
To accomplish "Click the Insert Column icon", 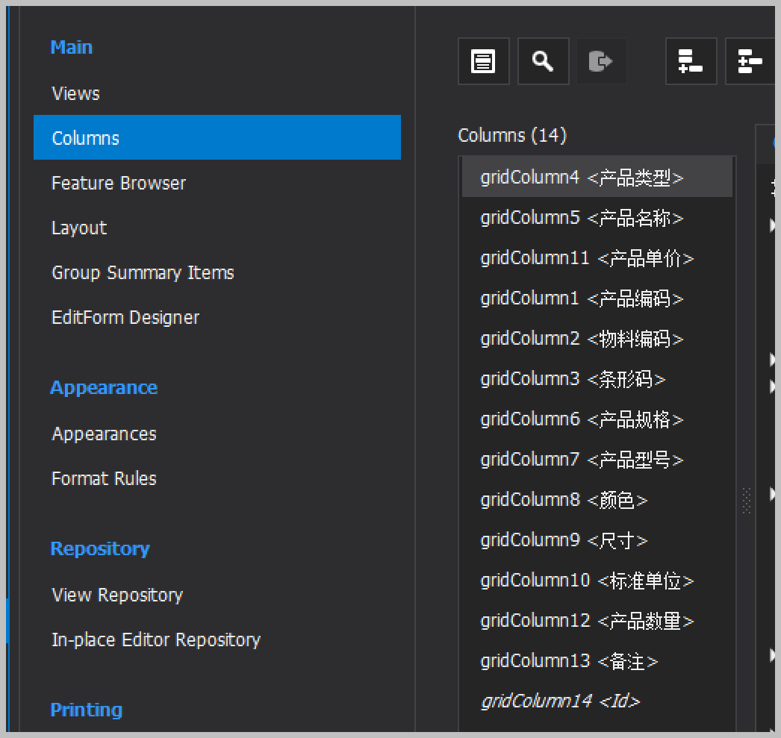I will [x=750, y=61].
